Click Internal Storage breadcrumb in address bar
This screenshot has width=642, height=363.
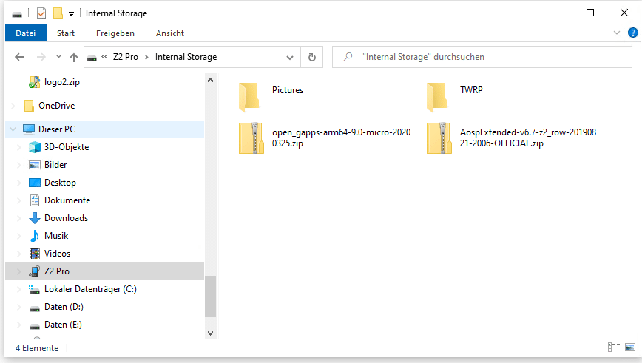[186, 57]
